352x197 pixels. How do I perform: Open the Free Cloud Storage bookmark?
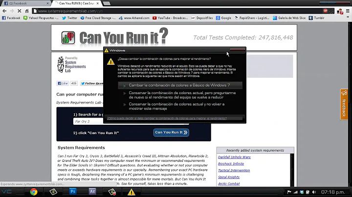[x=98, y=18]
